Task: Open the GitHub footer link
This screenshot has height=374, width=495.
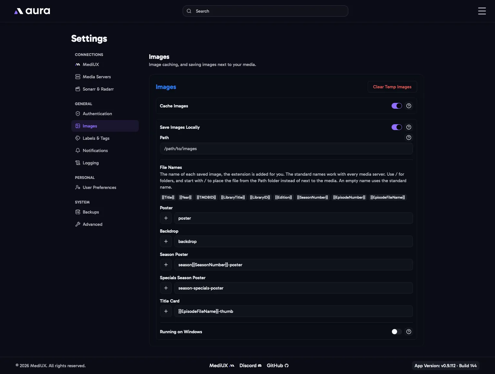Action: click(x=277, y=366)
